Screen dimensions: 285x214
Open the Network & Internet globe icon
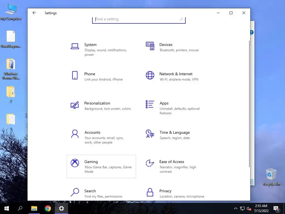[x=150, y=75]
